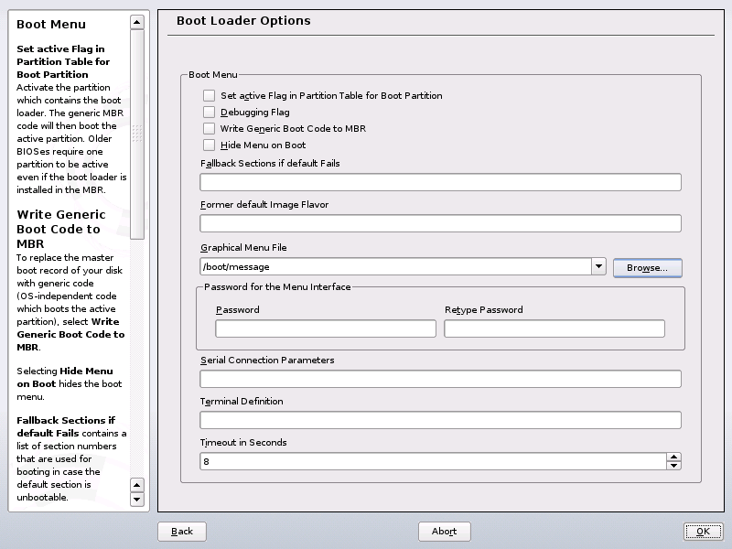The height and width of the screenshot is (549, 732).
Task: Click the Boot Loader Options heading
Action: pos(243,20)
